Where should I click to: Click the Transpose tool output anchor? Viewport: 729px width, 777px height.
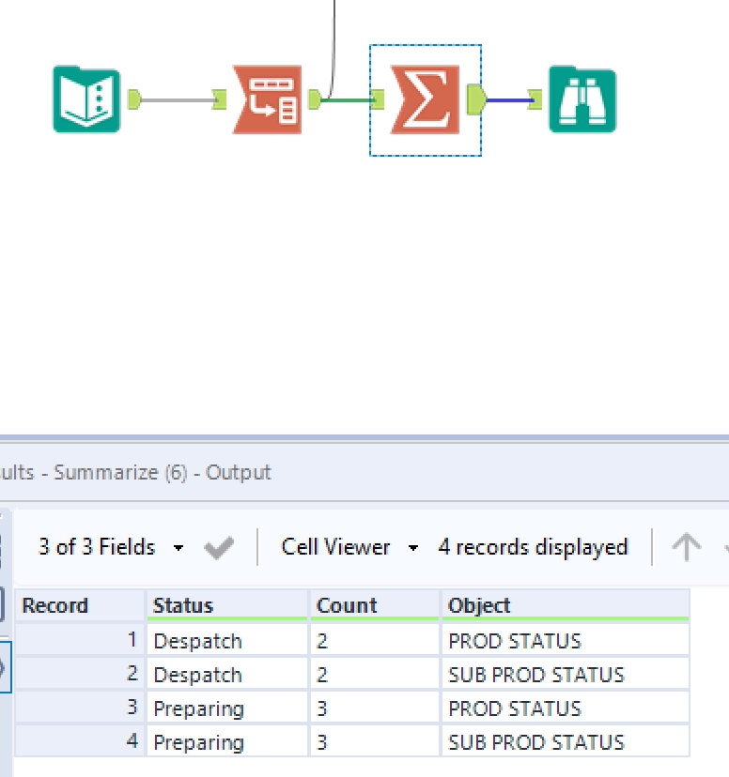[316, 99]
